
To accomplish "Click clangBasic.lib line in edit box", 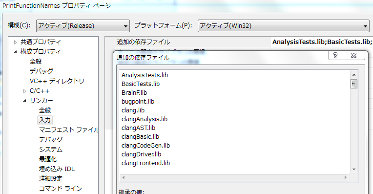I will click(x=140, y=137).
